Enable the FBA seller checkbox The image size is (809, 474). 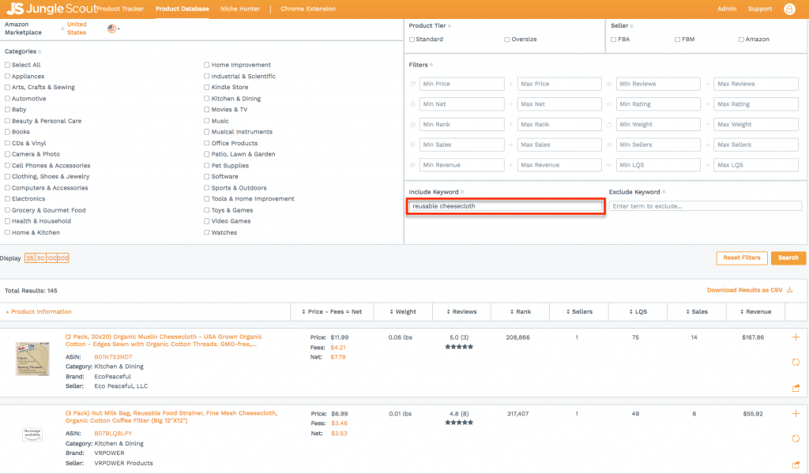click(613, 39)
